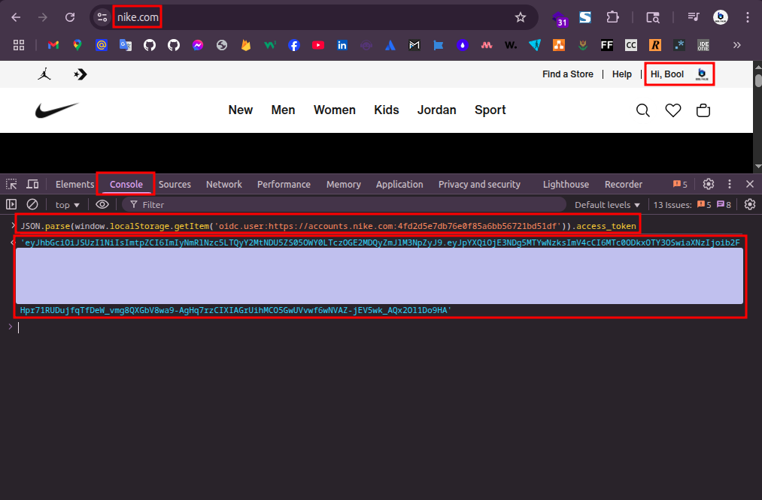Open the Kids navigation menu

(387, 110)
